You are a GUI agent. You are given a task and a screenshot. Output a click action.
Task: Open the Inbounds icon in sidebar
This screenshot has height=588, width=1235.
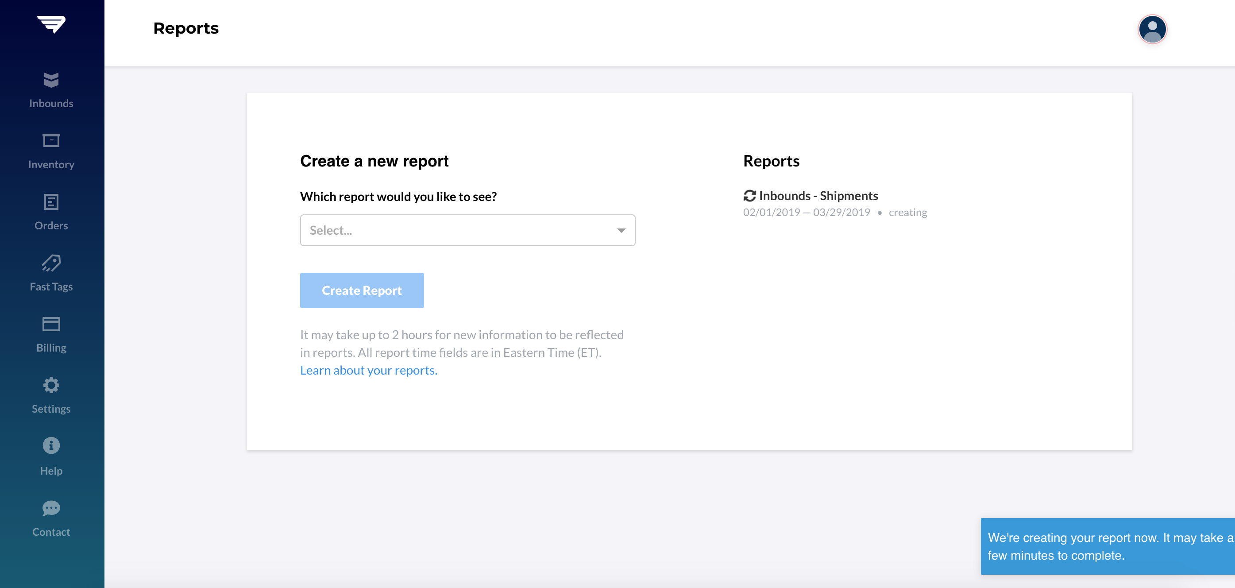51,80
